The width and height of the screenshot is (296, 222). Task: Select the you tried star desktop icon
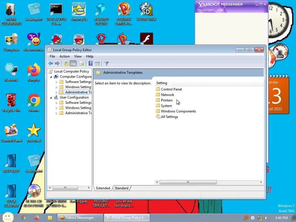tap(34, 133)
